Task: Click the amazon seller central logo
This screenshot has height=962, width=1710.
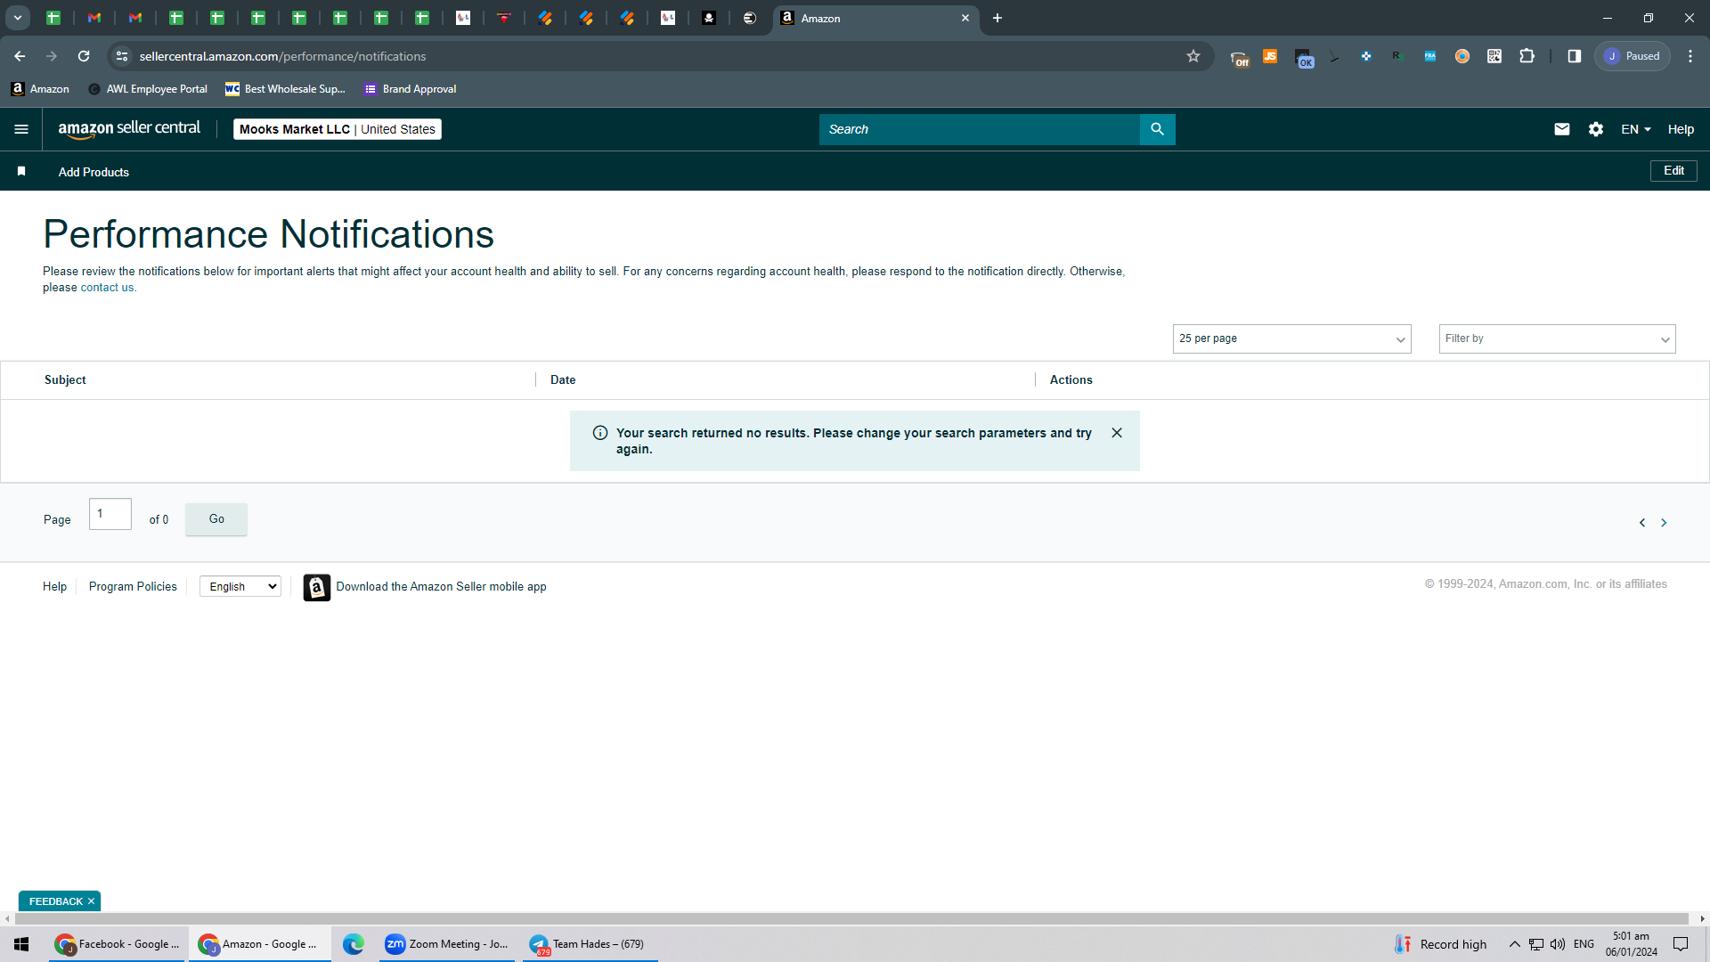Action: pos(129,129)
